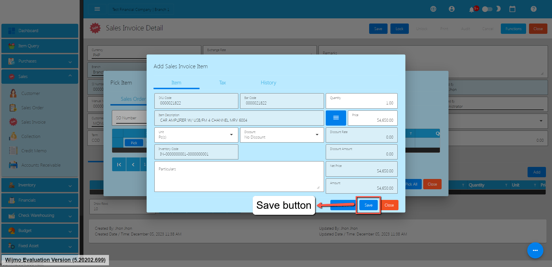The height and width of the screenshot is (267, 552).
Task: Switch to the Tax tab
Action: click(222, 83)
